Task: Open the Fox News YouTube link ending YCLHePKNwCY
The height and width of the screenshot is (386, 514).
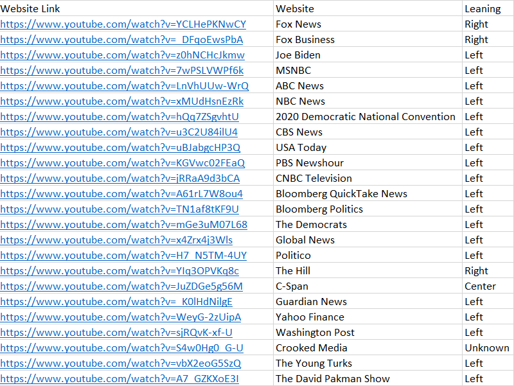Action: pos(123,24)
